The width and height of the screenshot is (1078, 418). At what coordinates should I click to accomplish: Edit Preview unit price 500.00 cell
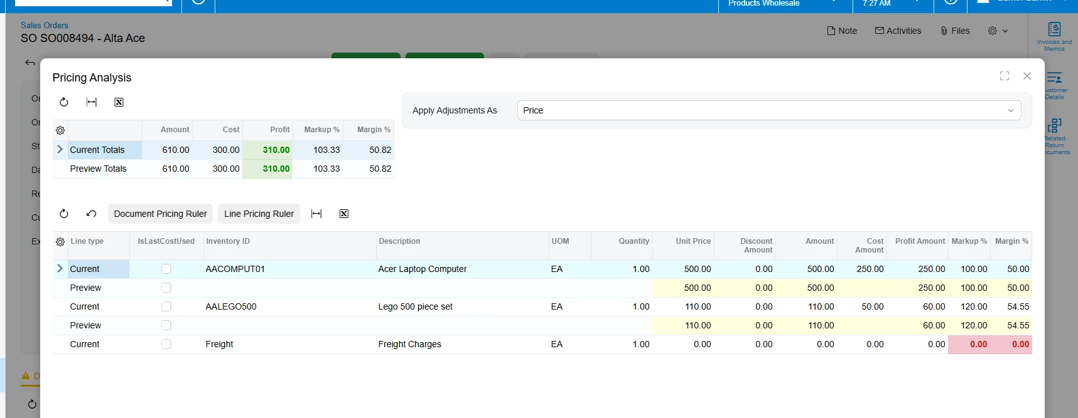(684, 288)
